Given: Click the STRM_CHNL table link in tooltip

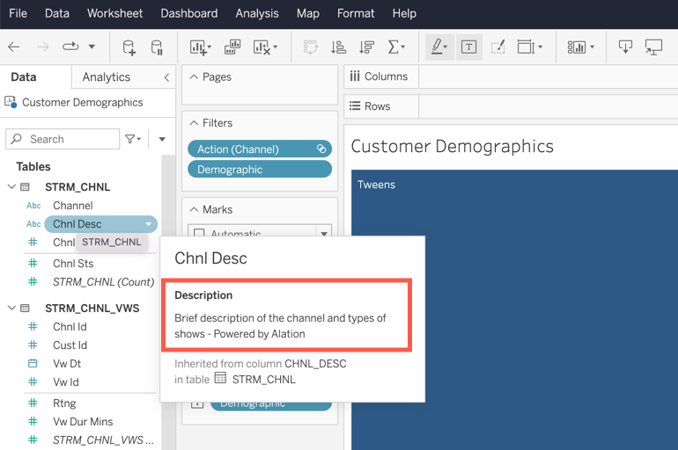Looking at the screenshot, I should coord(264,379).
